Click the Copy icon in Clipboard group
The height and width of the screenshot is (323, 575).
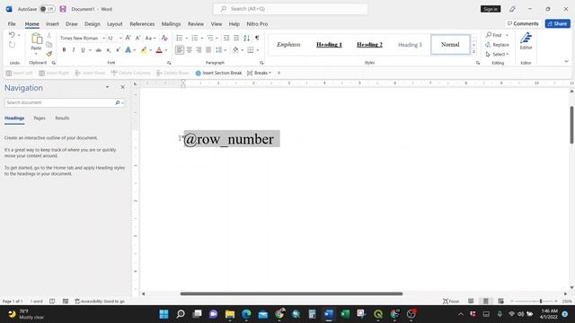49,44
